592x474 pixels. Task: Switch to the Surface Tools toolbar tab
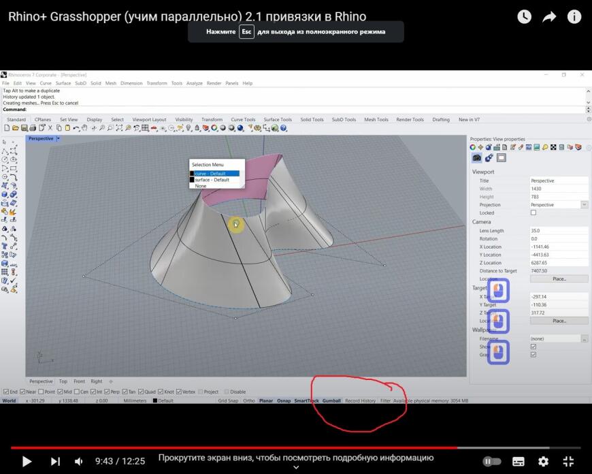tap(278, 119)
